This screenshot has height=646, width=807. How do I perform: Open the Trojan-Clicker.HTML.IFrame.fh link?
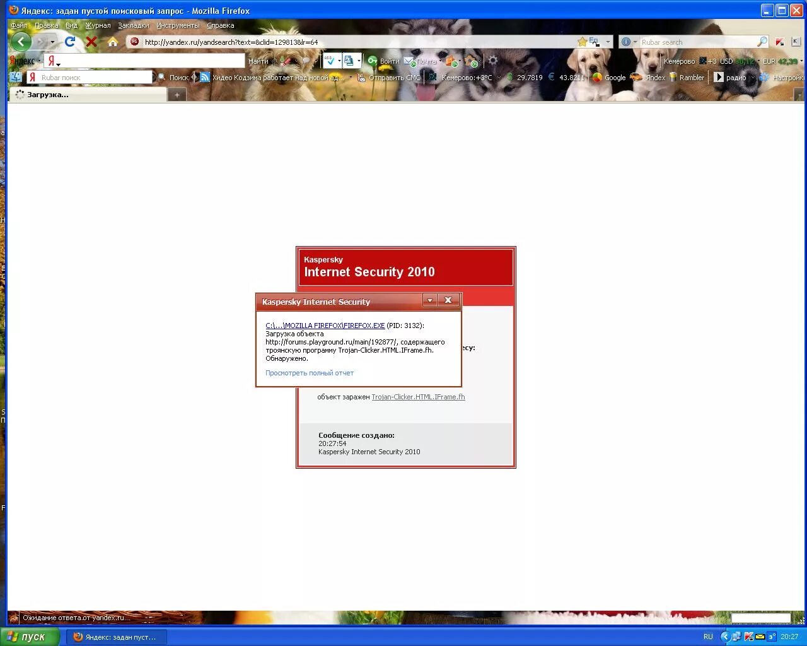[418, 397]
